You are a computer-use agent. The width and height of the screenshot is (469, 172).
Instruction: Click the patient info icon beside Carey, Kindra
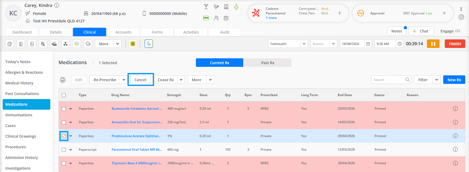(57, 5)
